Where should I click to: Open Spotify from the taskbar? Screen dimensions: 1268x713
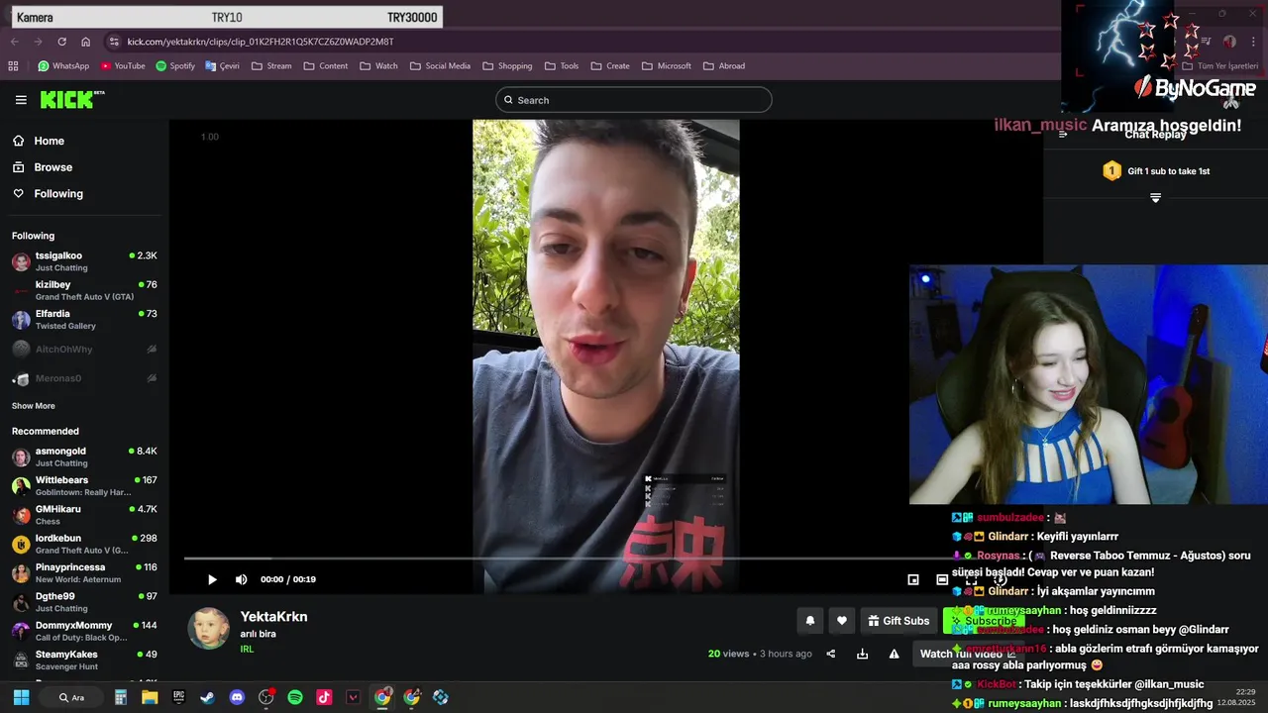click(x=295, y=697)
